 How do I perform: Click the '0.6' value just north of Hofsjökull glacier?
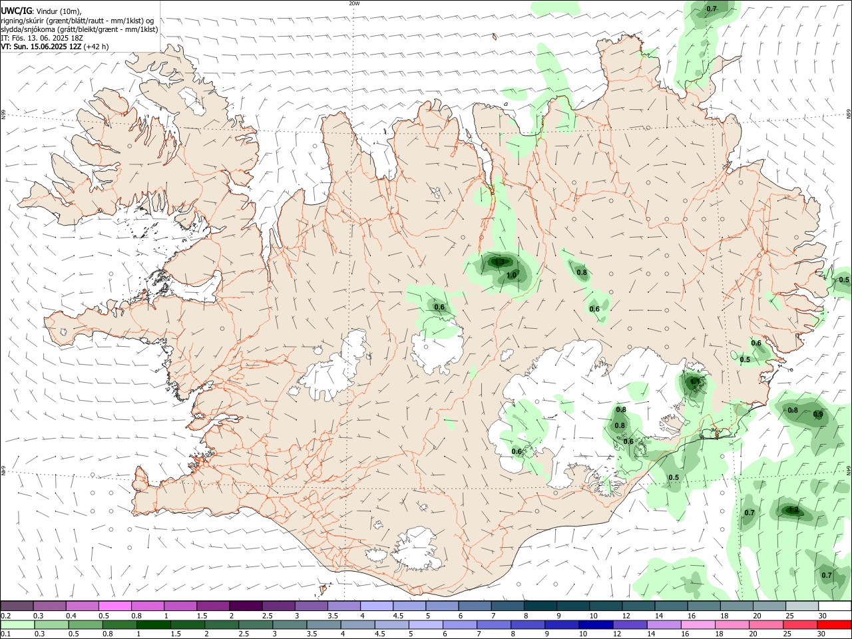coord(439,307)
